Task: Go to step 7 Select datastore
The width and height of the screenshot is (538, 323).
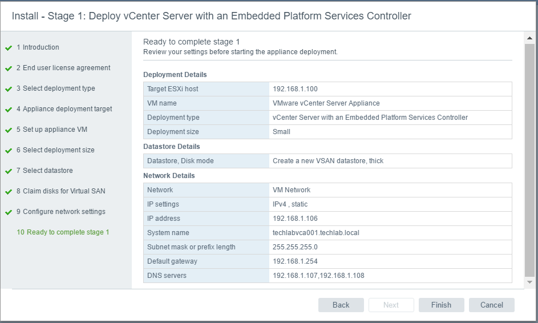Action: (45, 171)
